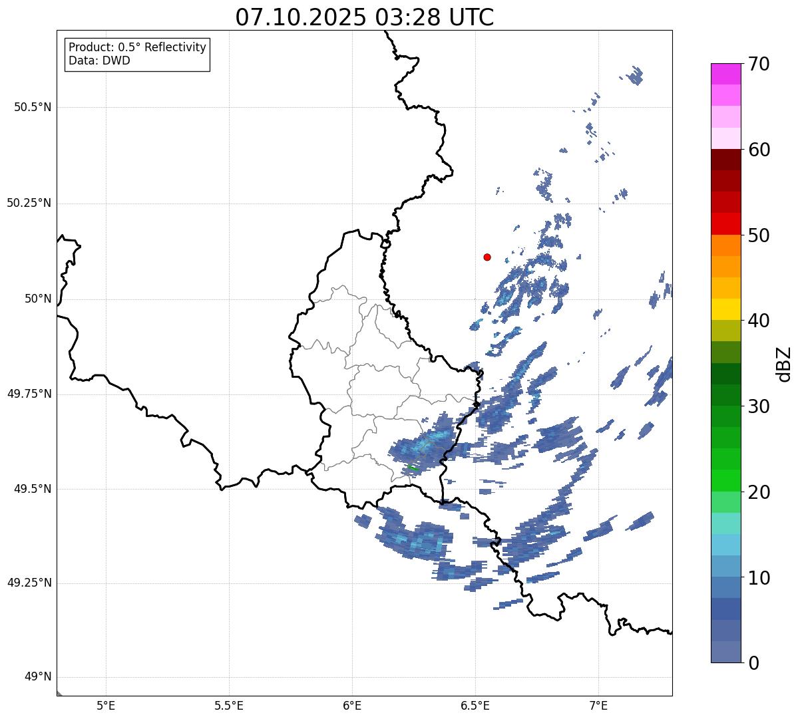Click the 49.5°N latitude label

[x=32, y=489]
